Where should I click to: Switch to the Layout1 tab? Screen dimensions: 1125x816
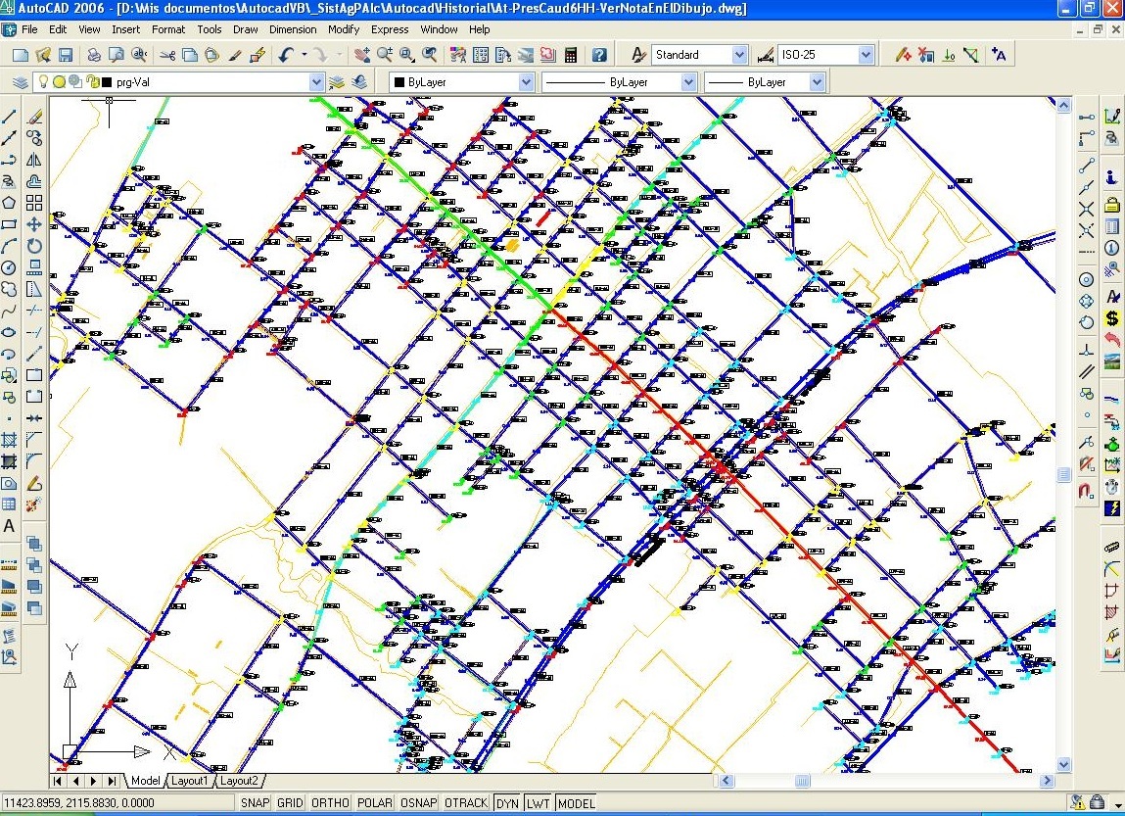click(x=190, y=781)
